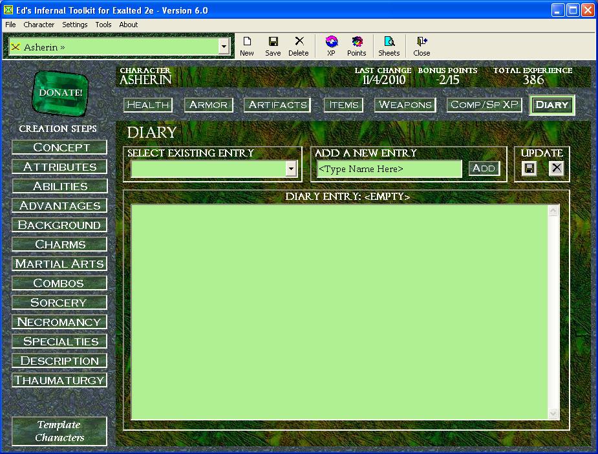Switch to the Armor tab
Screen dimensions: 598x454
pos(209,105)
